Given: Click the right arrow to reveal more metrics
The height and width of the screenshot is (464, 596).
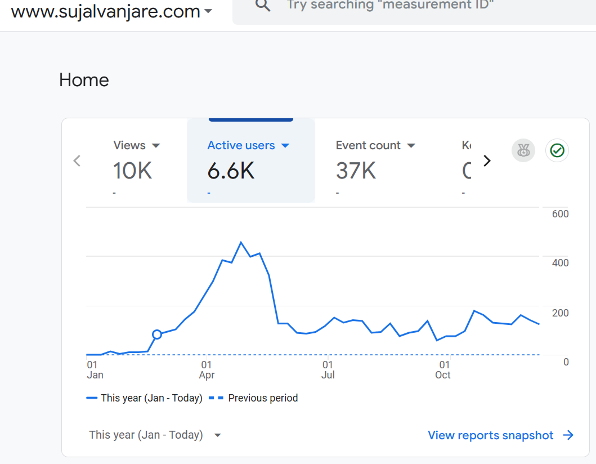Looking at the screenshot, I should tap(487, 160).
